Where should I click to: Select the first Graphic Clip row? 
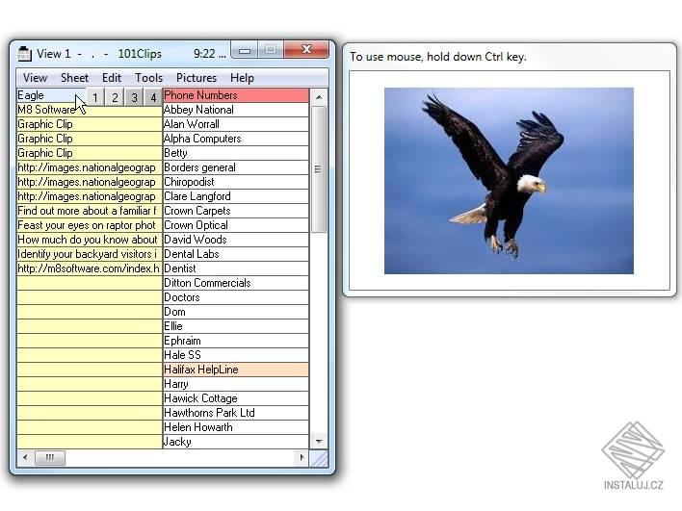point(90,124)
